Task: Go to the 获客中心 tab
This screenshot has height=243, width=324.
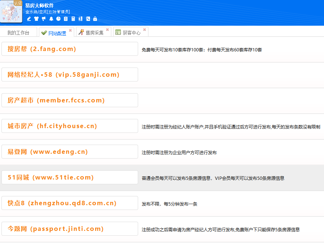Action: [132, 33]
